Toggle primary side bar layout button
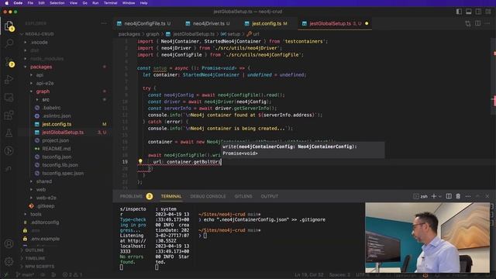This screenshot has height=279, width=496. [x=459, y=12]
